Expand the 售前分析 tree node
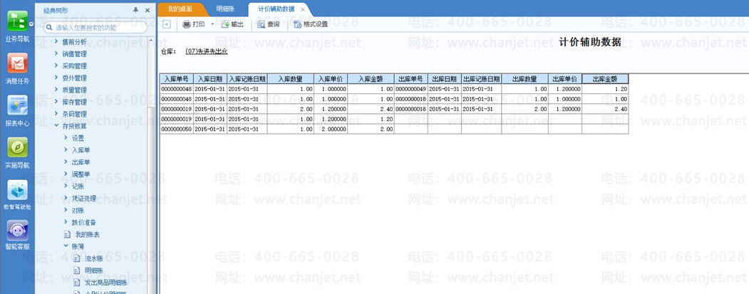 pos(56,41)
